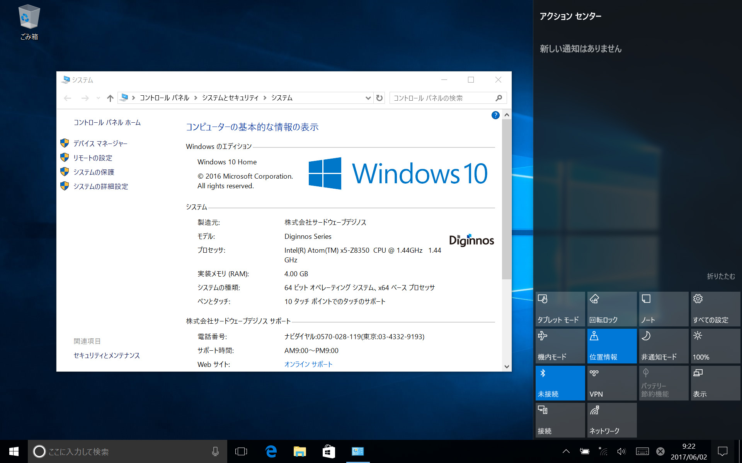Open the Start menu
This screenshot has width=742, height=463.
pyautogui.click(x=14, y=451)
